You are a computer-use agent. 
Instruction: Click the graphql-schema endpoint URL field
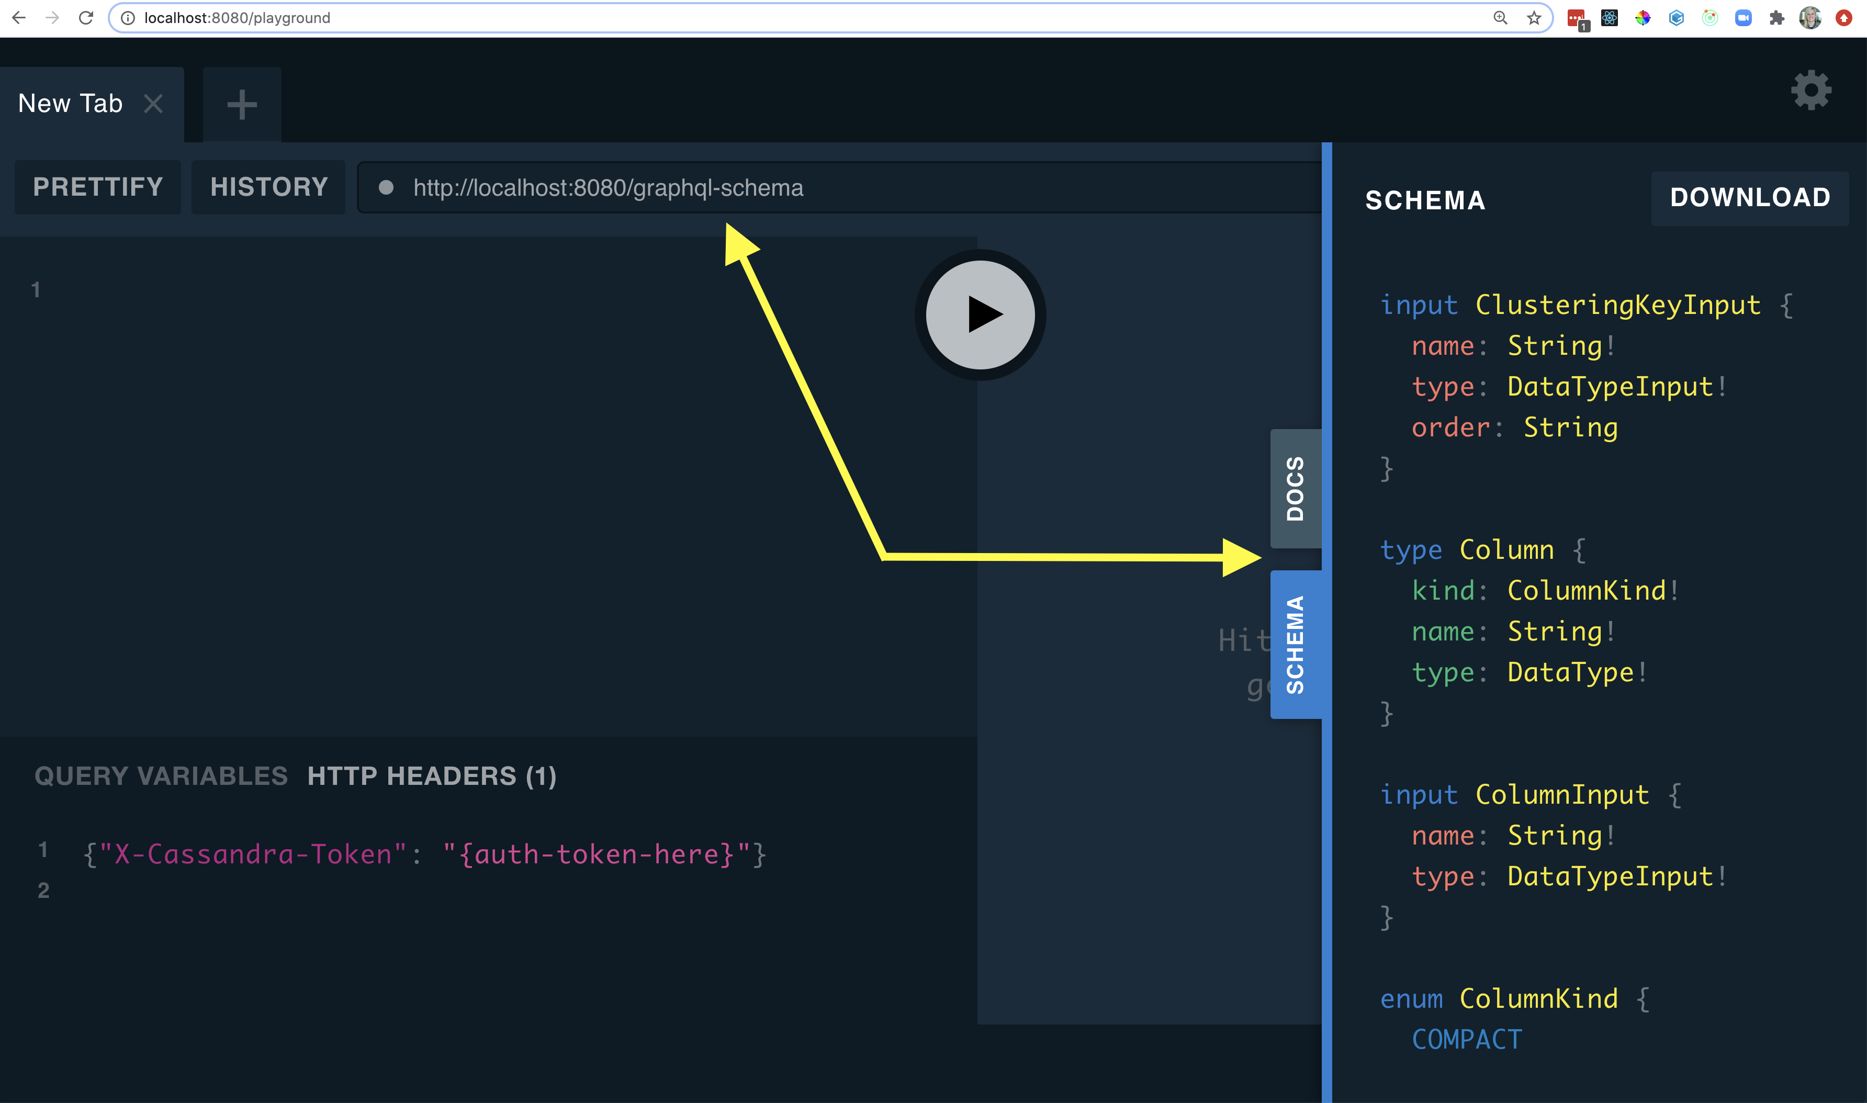point(608,188)
